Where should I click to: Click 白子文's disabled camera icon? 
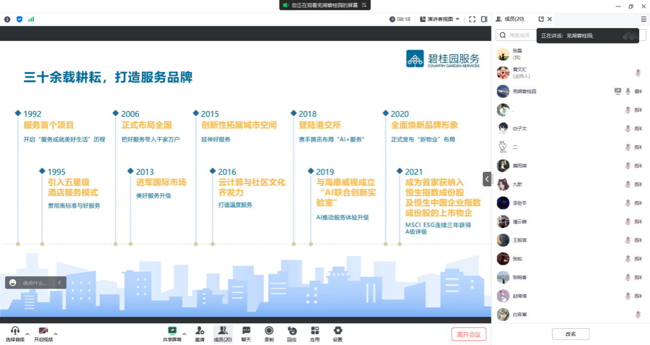pyautogui.click(x=638, y=129)
